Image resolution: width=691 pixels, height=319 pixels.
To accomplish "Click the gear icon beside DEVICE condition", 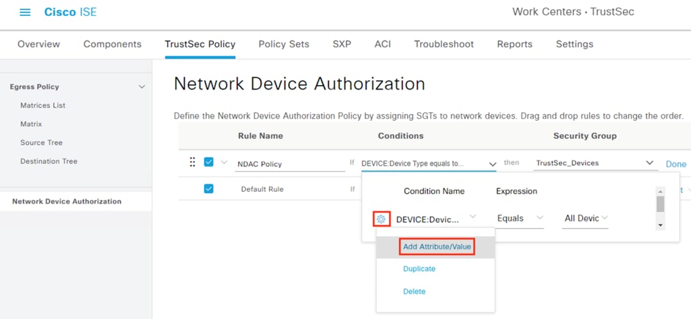I will click(381, 218).
